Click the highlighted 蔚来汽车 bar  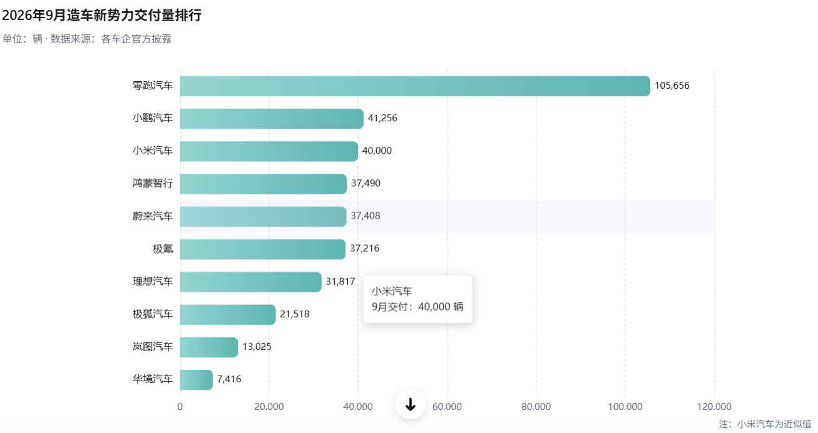[x=263, y=216]
